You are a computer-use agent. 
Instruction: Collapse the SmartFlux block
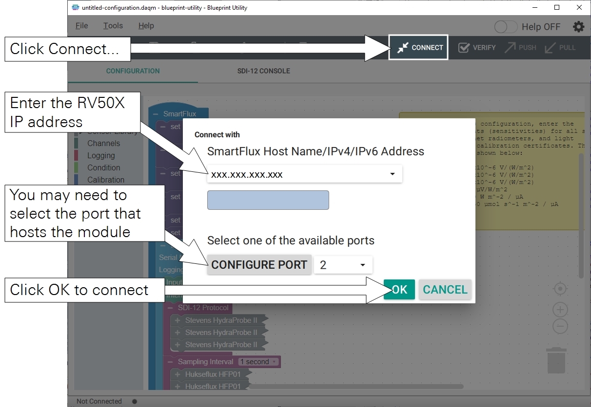[156, 114]
